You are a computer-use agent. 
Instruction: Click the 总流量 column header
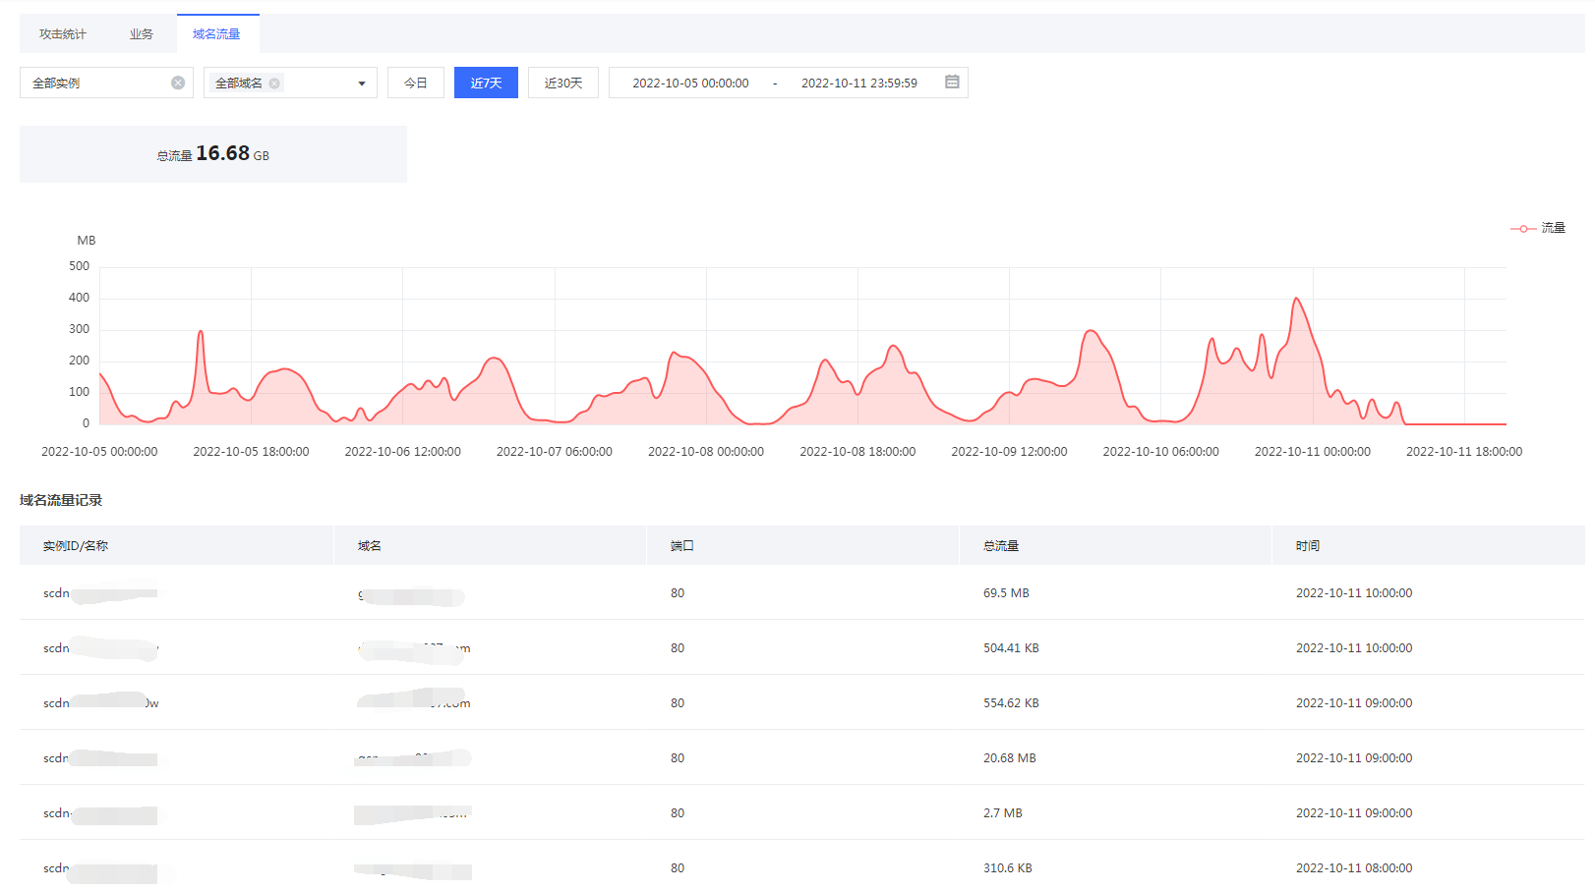click(1001, 546)
